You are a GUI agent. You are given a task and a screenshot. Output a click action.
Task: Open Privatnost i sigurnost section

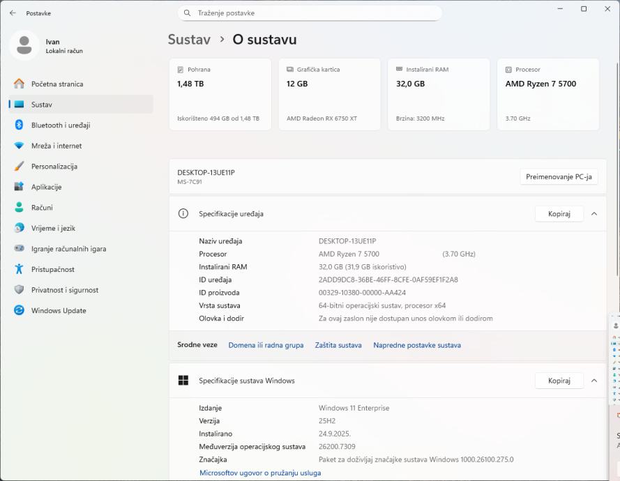tap(64, 290)
